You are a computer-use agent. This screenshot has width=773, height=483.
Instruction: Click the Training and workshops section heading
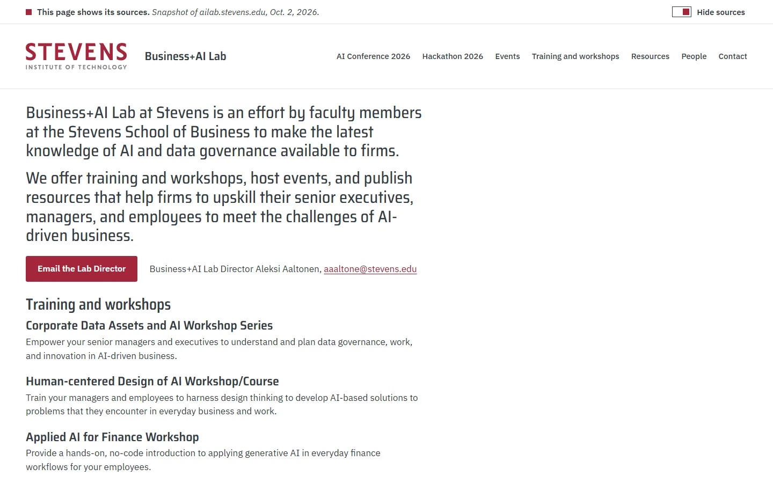click(98, 304)
